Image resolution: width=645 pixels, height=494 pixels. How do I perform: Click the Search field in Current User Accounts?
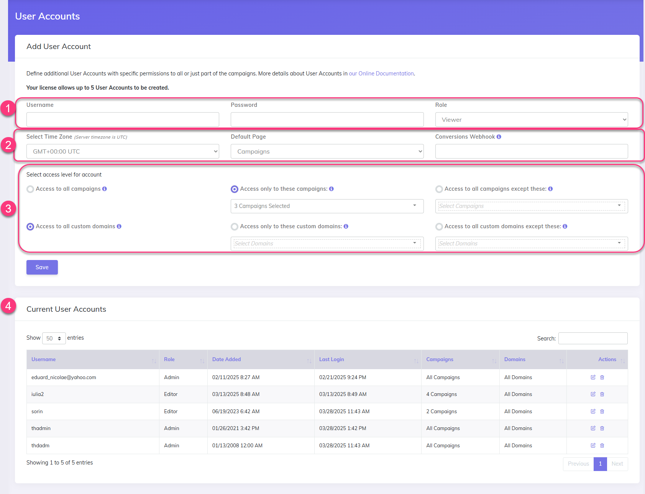[592, 338]
